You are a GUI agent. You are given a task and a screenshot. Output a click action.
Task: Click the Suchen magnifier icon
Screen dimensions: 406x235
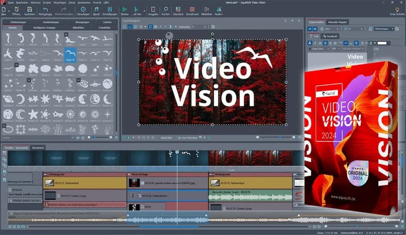(166, 9)
